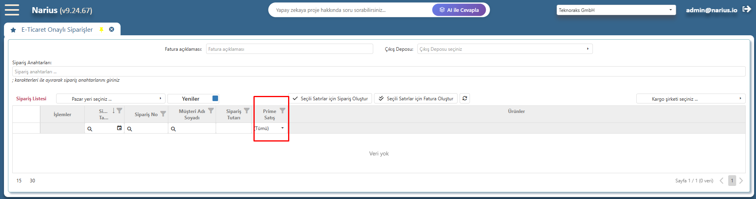Viewport: 756px width, 199px height.
Task: Click the Prime Satış column header text
Action: click(x=270, y=114)
